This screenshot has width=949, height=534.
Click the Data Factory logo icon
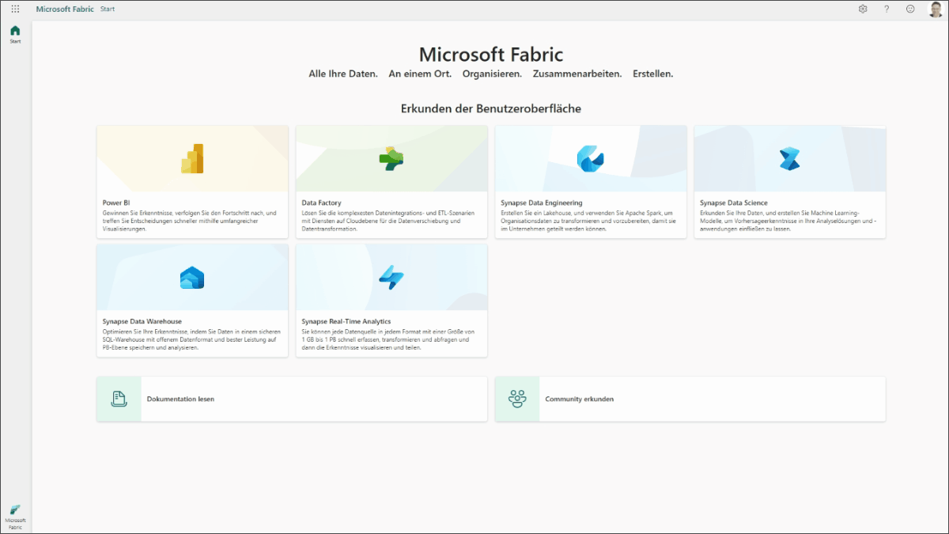click(391, 159)
